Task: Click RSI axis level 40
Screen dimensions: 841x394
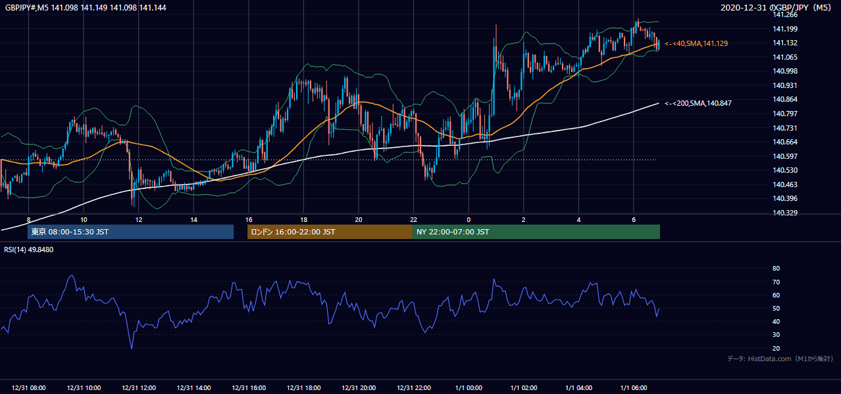Action: (776, 321)
